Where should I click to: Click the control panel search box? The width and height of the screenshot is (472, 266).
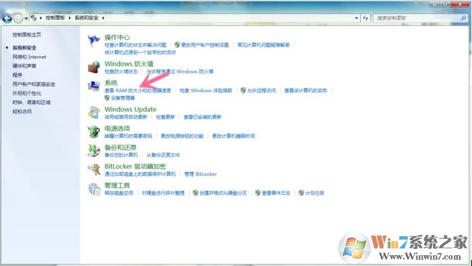click(x=417, y=18)
